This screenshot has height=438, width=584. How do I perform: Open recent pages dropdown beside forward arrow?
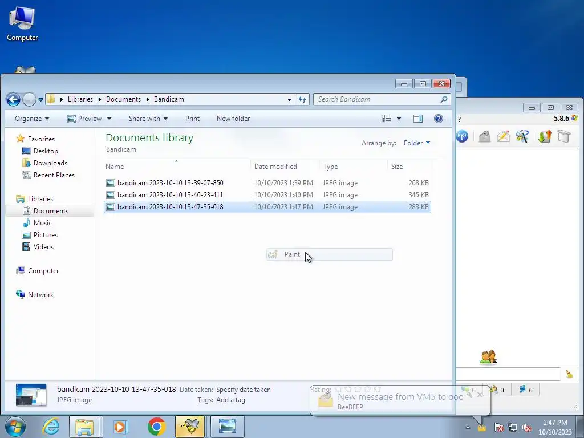click(40, 100)
